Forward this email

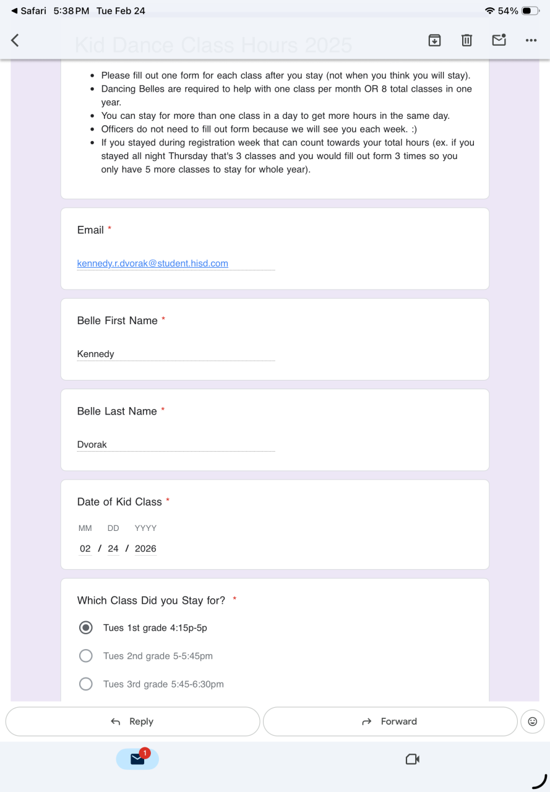390,721
